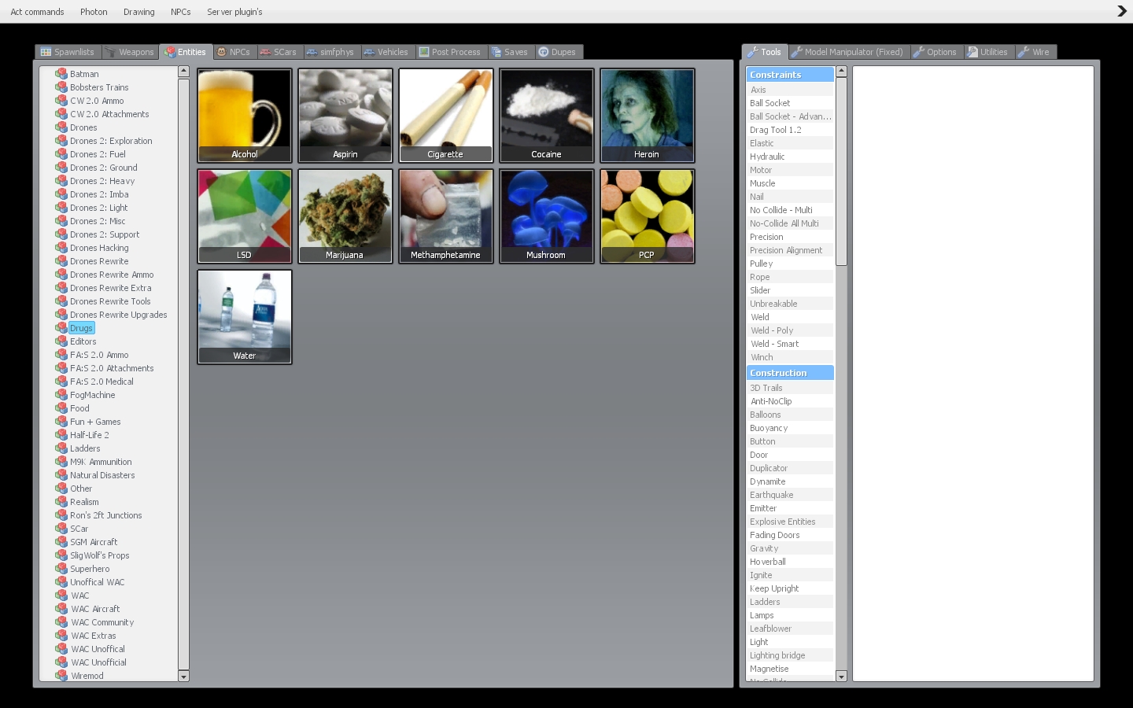Viewport: 1133px width, 708px height.
Task: Collapse the Construction tool category header
Action: coord(789,373)
